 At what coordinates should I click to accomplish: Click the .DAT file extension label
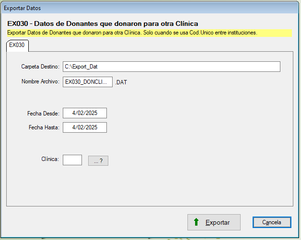[x=122, y=82]
